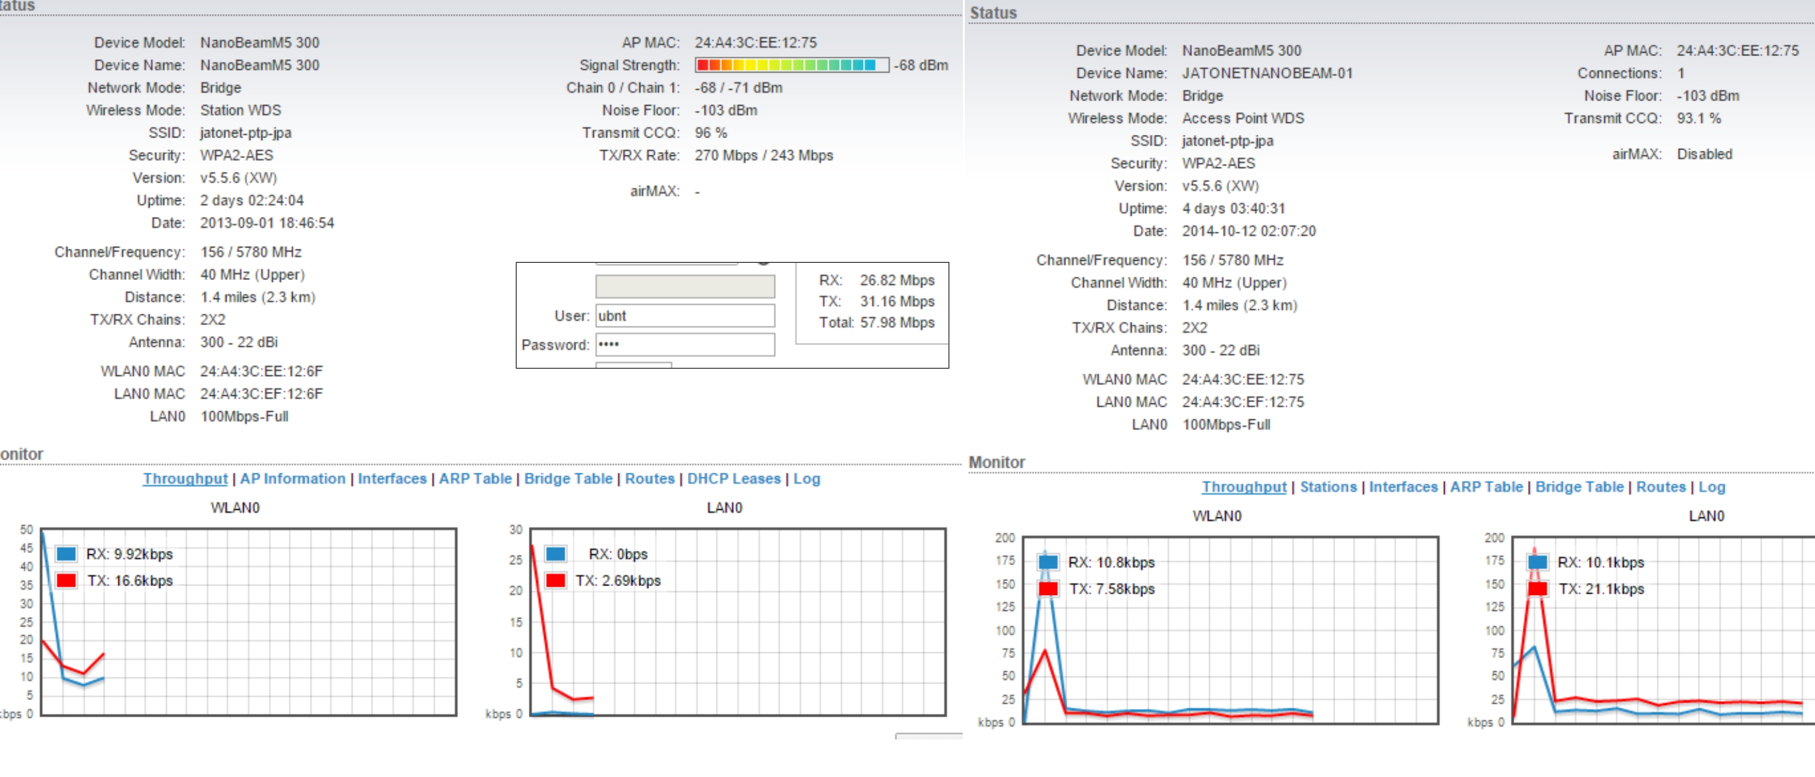The image size is (1815, 777).
Task: Open the right panel Log link
Action: coord(1711,487)
